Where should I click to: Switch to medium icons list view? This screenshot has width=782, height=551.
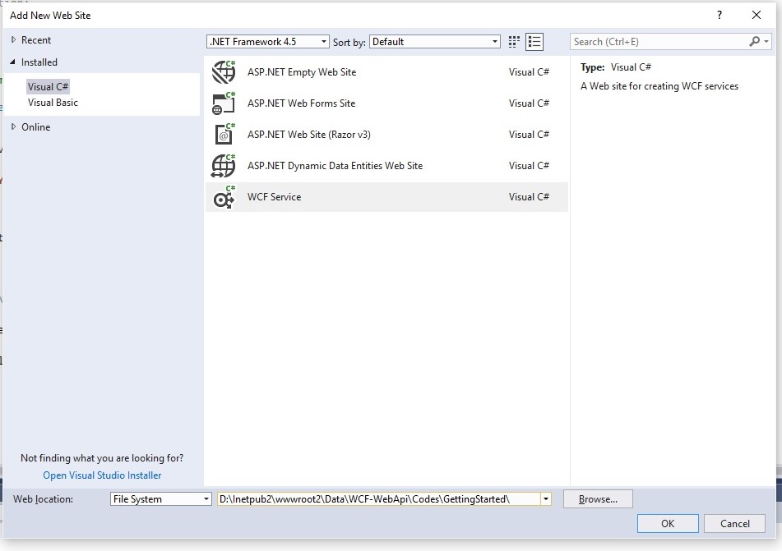(534, 42)
